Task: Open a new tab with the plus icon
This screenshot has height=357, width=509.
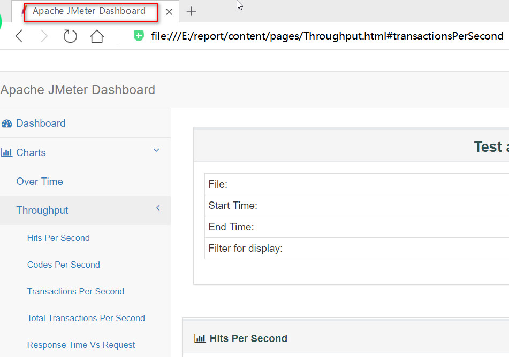Action: (191, 11)
